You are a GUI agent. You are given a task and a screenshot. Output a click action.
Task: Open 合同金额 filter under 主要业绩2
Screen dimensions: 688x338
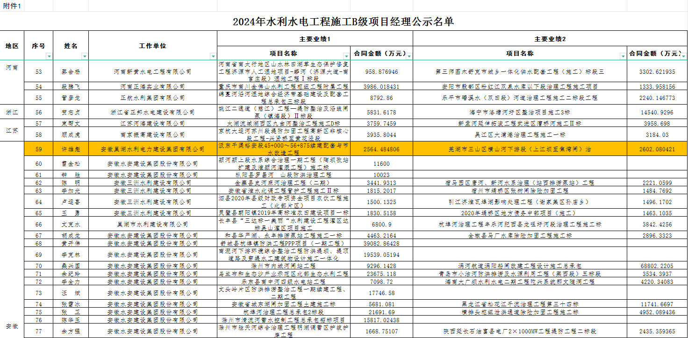click(684, 56)
